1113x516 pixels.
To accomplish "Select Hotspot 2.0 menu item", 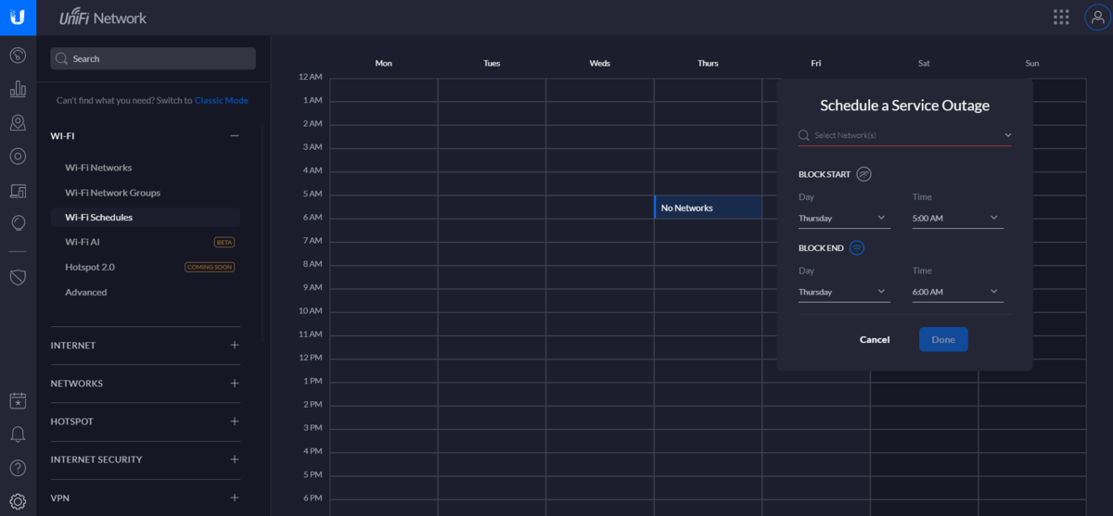I will tap(90, 267).
